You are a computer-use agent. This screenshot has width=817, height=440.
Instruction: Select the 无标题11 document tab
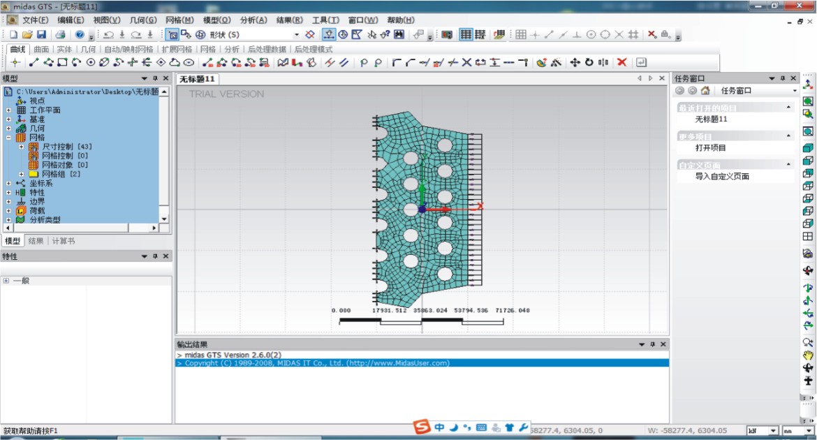pyautogui.click(x=197, y=79)
